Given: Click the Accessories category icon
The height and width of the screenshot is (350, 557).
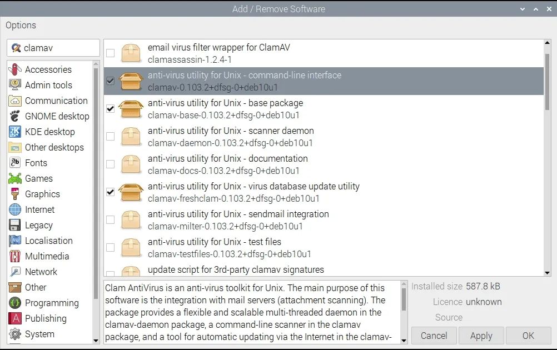Looking at the screenshot, I should coord(15,69).
